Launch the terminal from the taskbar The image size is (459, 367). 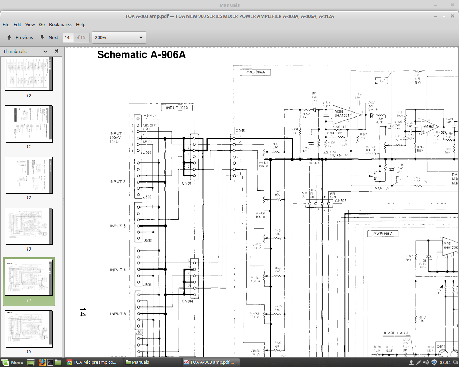coord(50,362)
